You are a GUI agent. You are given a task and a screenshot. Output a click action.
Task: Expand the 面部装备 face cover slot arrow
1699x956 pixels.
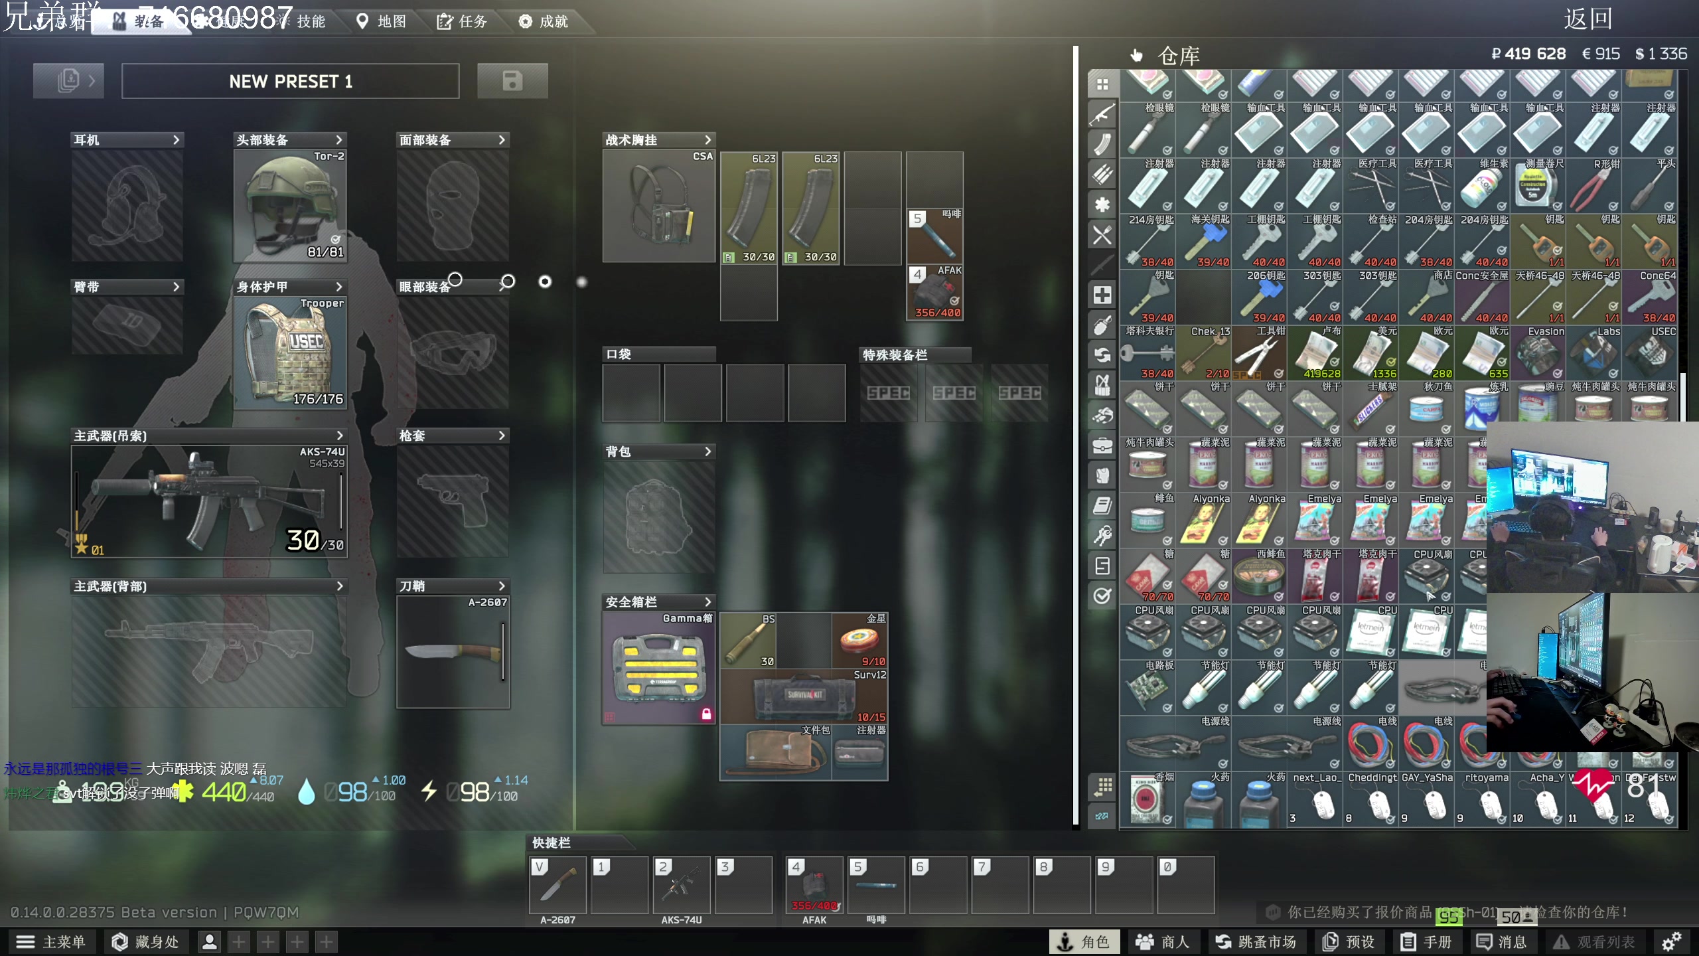pos(502,139)
